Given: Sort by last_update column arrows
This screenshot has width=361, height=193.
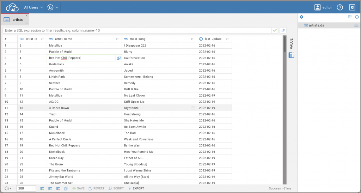Looking at the screenshot, I should pyautogui.click(x=227, y=39).
